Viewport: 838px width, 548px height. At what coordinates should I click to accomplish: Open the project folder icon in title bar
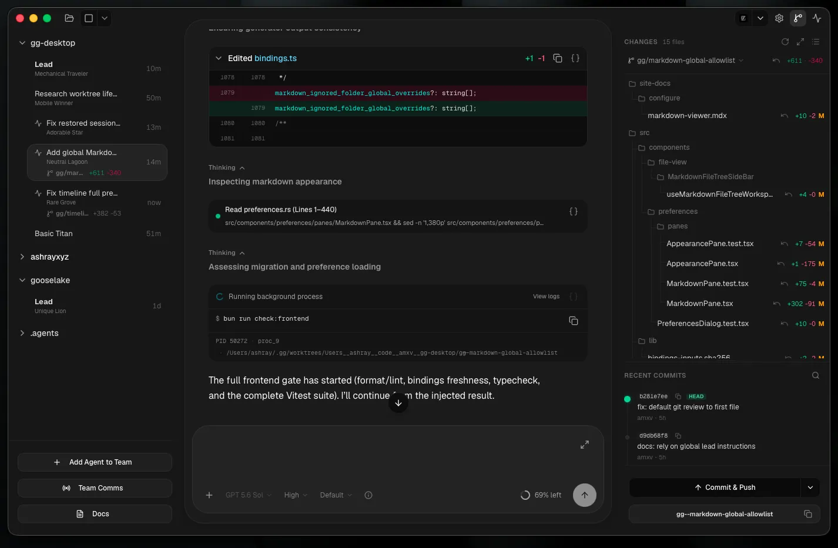[69, 18]
